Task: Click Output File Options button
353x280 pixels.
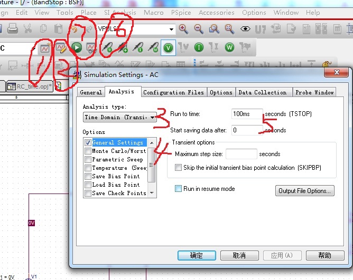Action: (304, 191)
